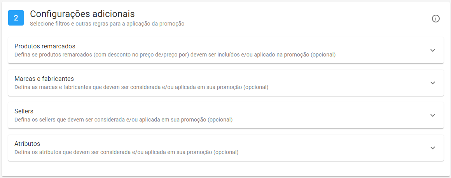Click the Configurações adicionais heading
451x178 pixels.
(x=82, y=14)
